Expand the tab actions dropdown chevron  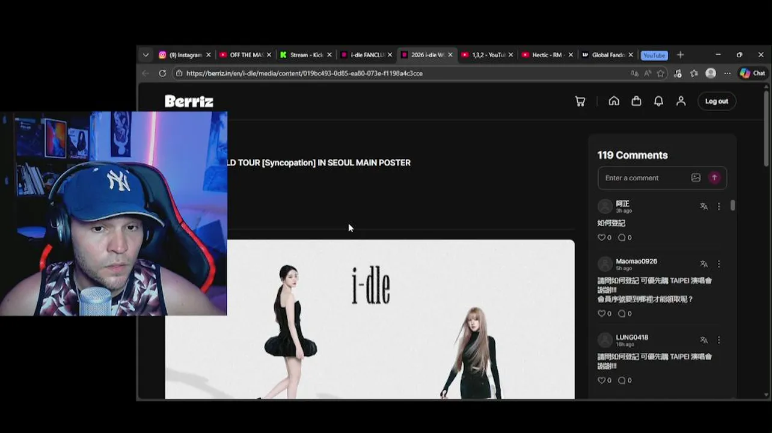pos(146,55)
